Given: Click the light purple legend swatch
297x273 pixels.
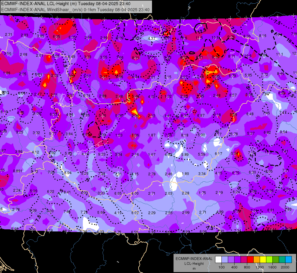Looking at the screenshot, I should coord(231,260).
